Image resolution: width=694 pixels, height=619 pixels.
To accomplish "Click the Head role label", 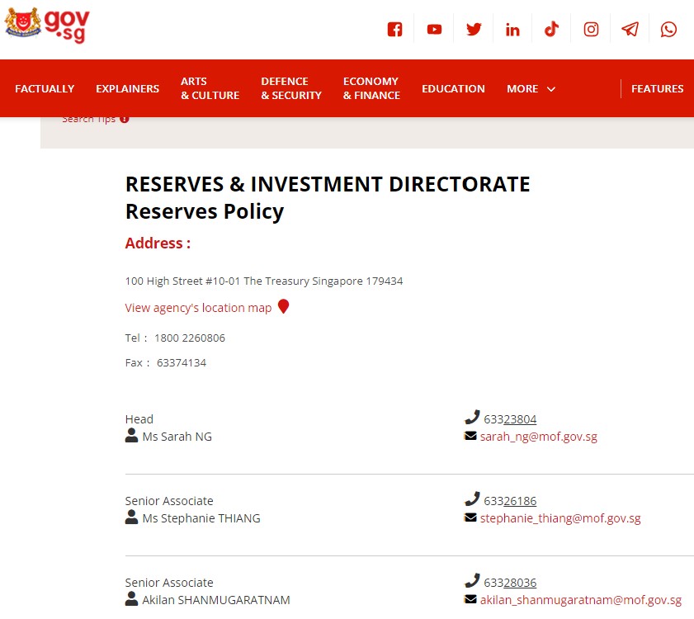I will tap(139, 419).
